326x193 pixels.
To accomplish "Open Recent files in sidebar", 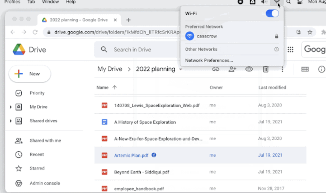I will [x=37, y=155].
